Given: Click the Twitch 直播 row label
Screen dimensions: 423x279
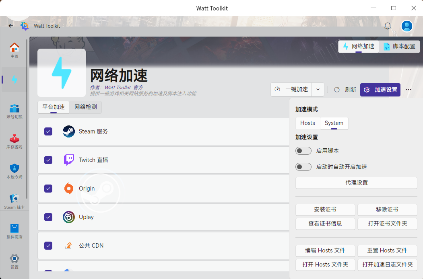Looking at the screenshot, I should (93, 160).
